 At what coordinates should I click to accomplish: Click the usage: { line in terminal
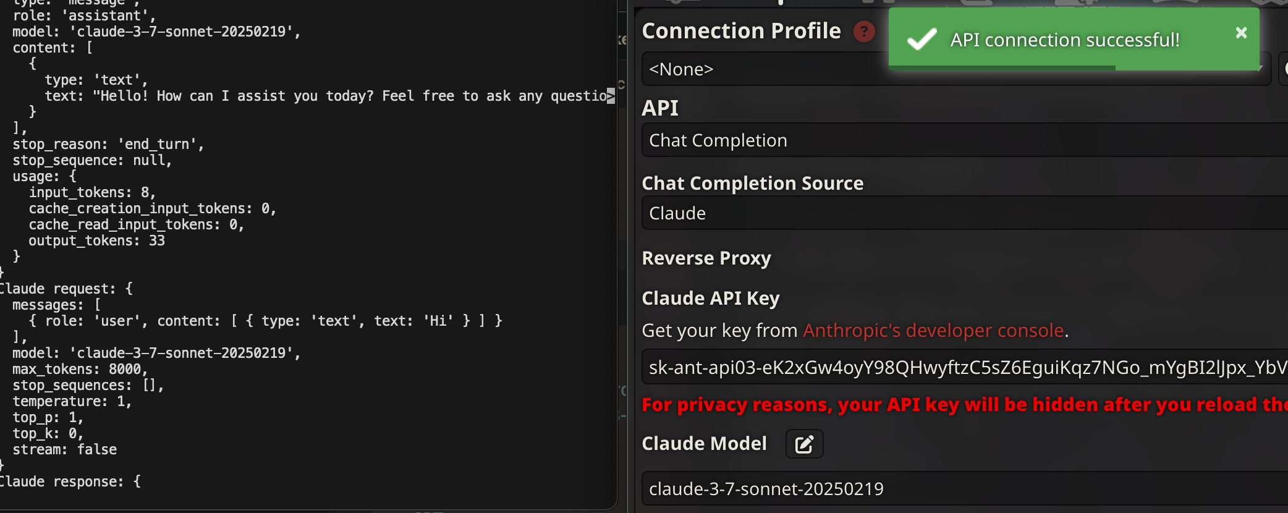point(44,176)
